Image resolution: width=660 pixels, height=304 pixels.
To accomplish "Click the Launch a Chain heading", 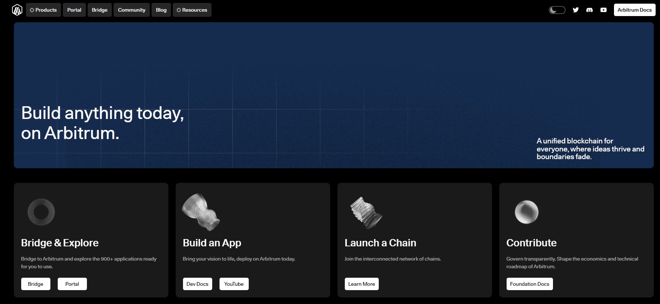I will (x=380, y=243).
